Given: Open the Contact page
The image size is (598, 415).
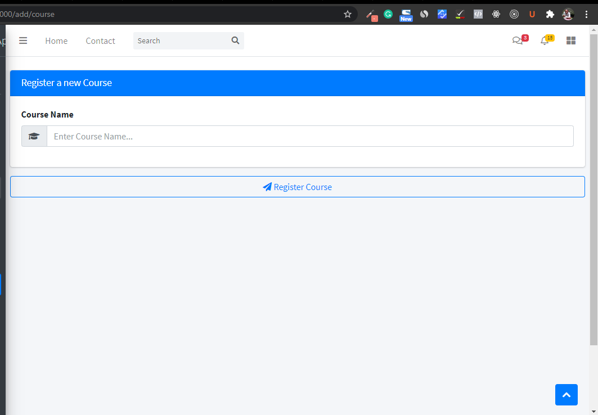Looking at the screenshot, I should 100,40.
